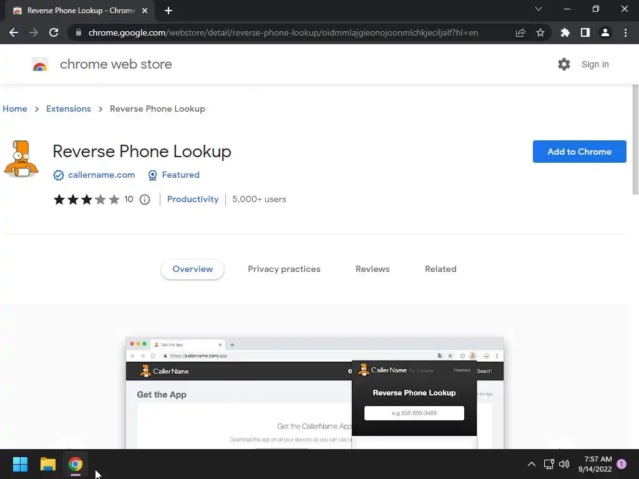This screenshot has height=479, width=639.
Task: Bookmark this page with the star icon
Action: click(540, 32)
